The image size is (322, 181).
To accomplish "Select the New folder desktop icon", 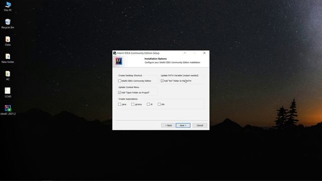I will click(x=8, y=58).
